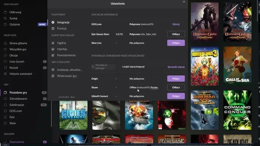Click the Instalacje, aktualizacje icon
This screenshot has width=260, height=146.
(x=53, y=70)
